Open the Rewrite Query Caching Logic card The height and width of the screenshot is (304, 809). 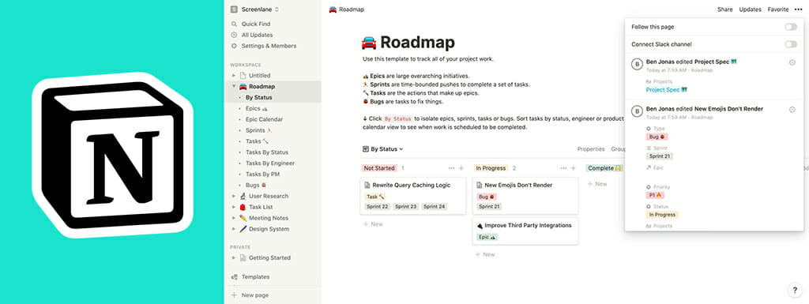[x=412, y=196]
